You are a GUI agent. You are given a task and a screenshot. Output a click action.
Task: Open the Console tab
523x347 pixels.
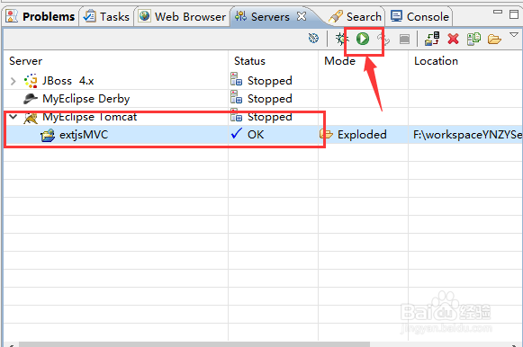pyautogui.click(x=420, y=17)
